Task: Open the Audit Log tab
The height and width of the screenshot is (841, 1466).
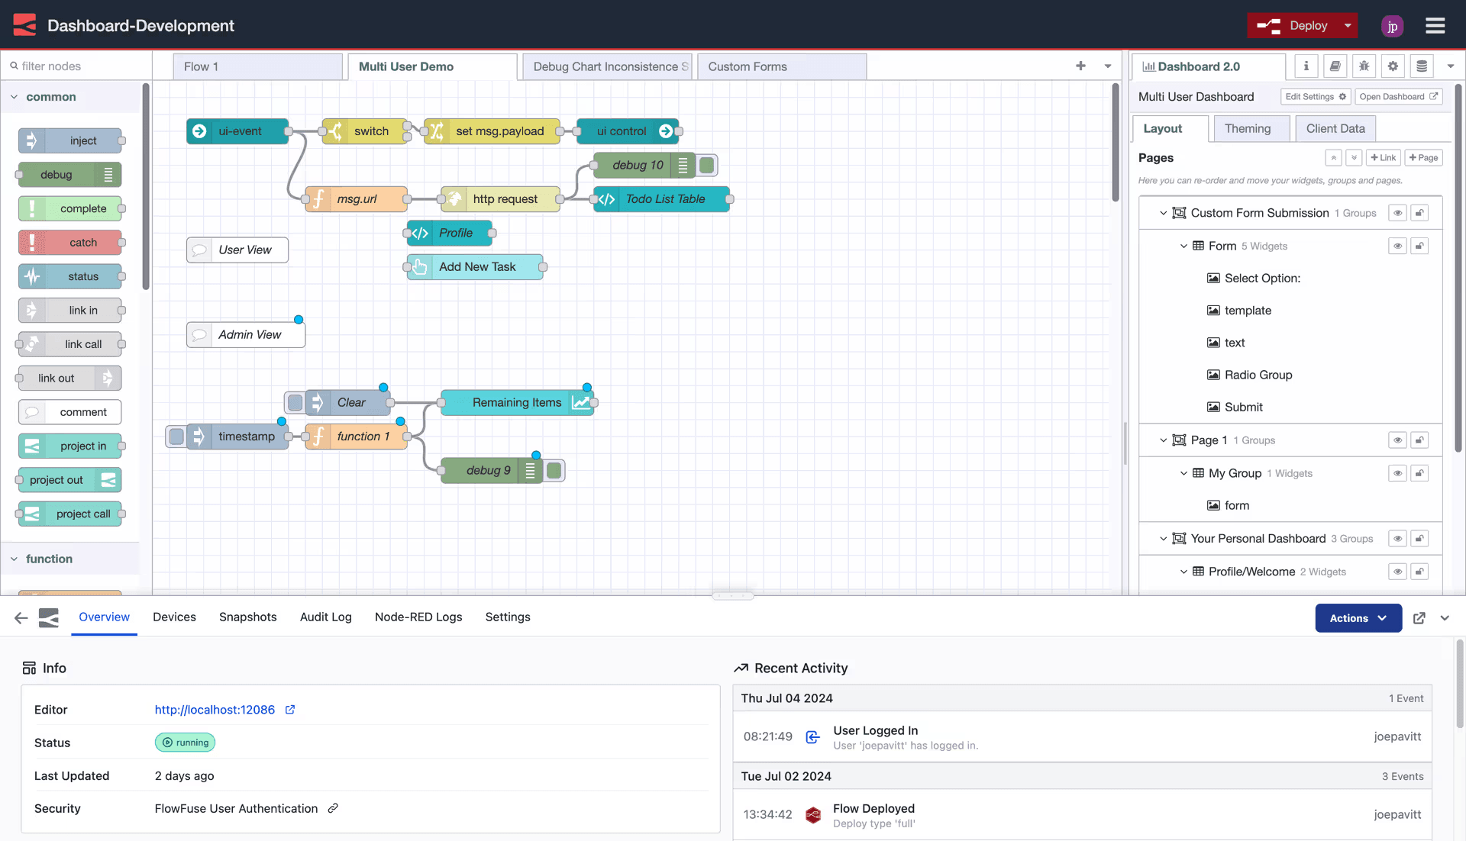Action: pos(325,617)
